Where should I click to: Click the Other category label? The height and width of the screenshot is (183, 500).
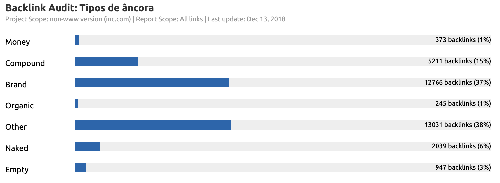click(16, 127)
